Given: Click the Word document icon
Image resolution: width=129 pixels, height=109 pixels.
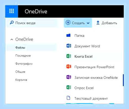Looking at the screenshot, I should click(x=69, y=46).
